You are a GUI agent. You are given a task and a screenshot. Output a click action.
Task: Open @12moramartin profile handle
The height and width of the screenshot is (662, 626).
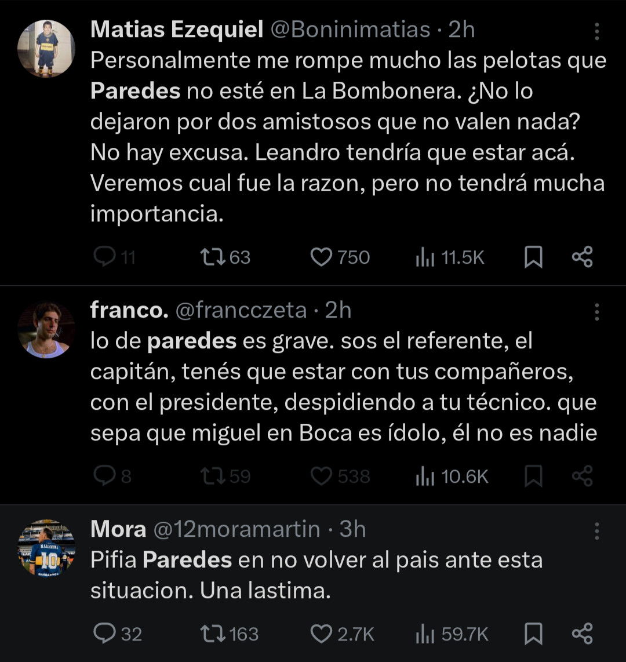tap(236, 529)
